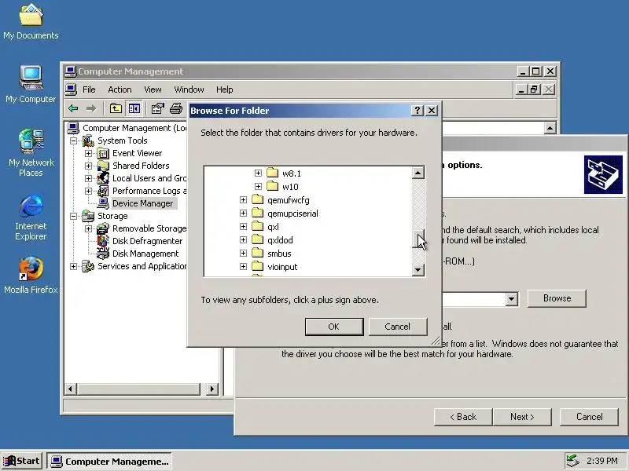Expand the Shared Folders node

[88, 166]
